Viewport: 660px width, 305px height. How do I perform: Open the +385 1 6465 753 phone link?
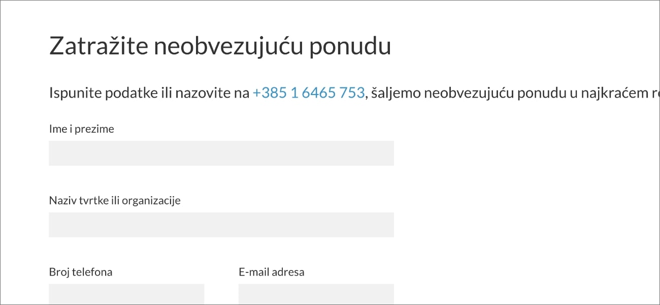point(308,93)
